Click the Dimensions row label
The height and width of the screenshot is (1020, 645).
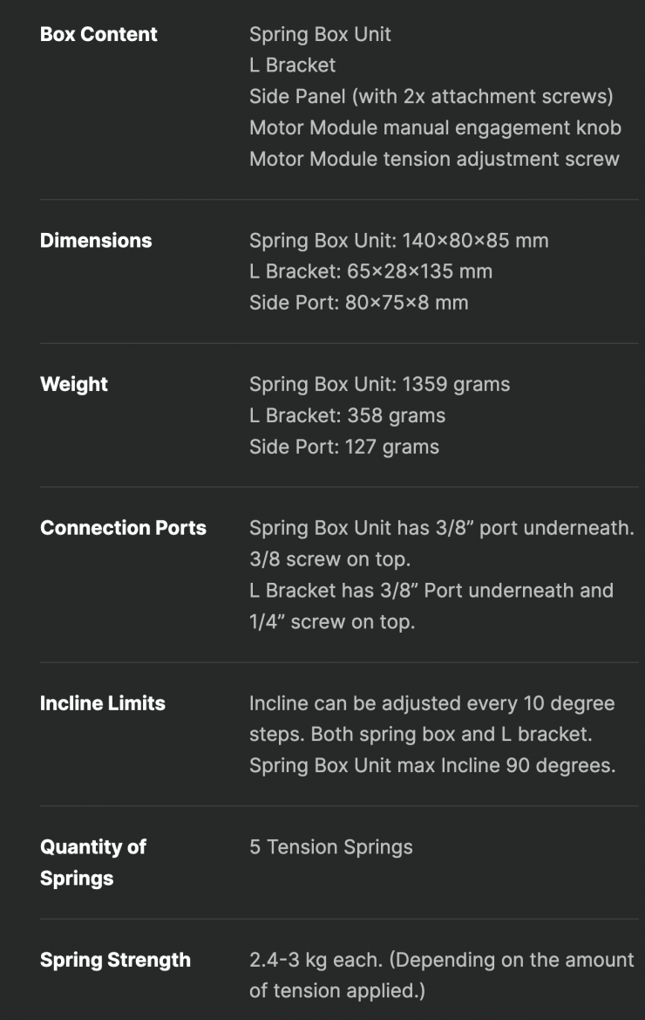pos(96,241)
